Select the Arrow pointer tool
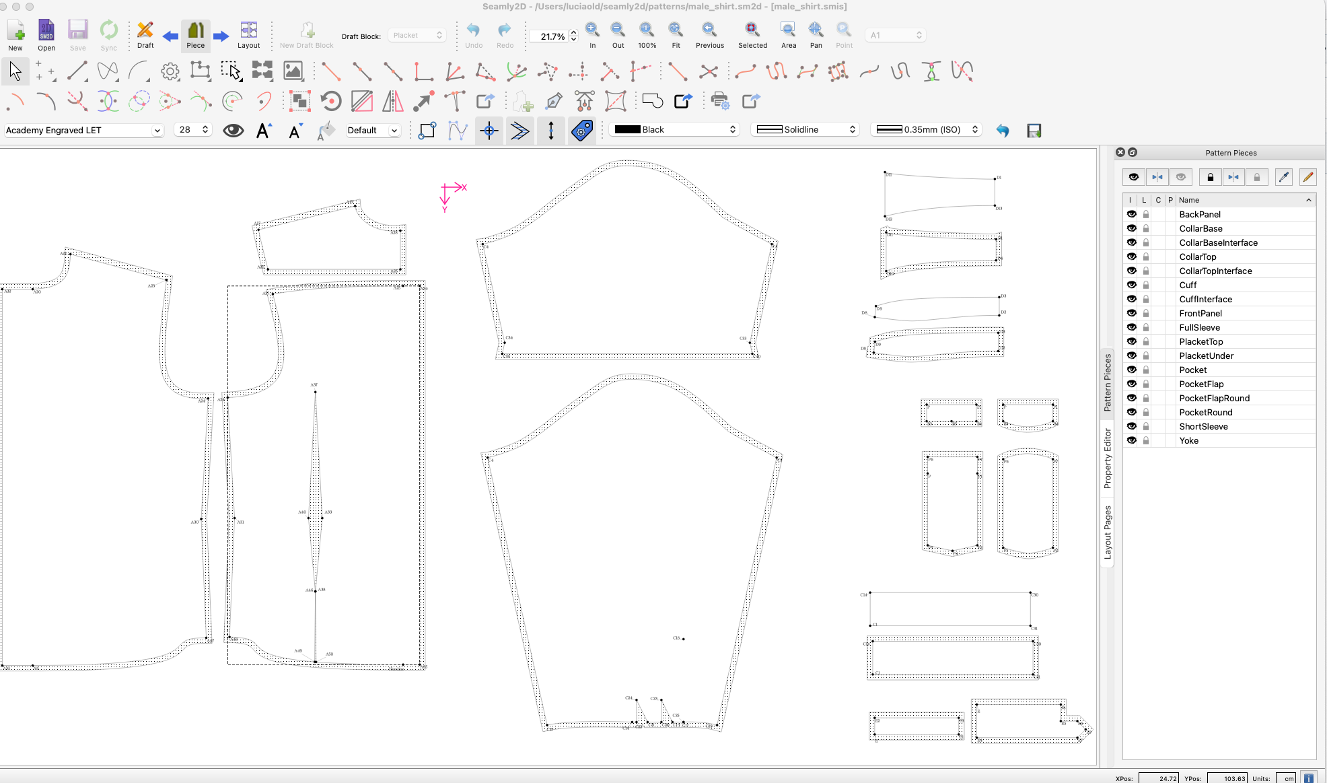The height and width of the screenshot is (783, 1327). pyautogui.click(x=15, y=71)
